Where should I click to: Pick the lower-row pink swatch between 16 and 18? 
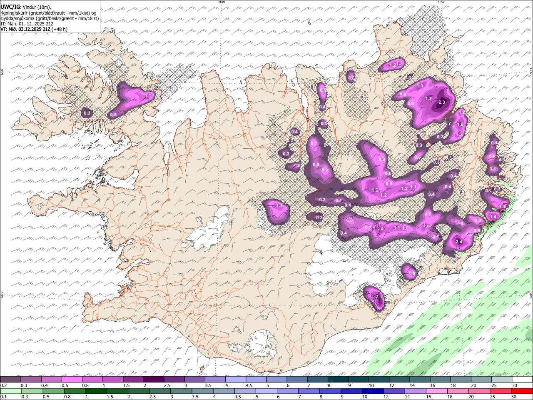(x=436, y=391)
